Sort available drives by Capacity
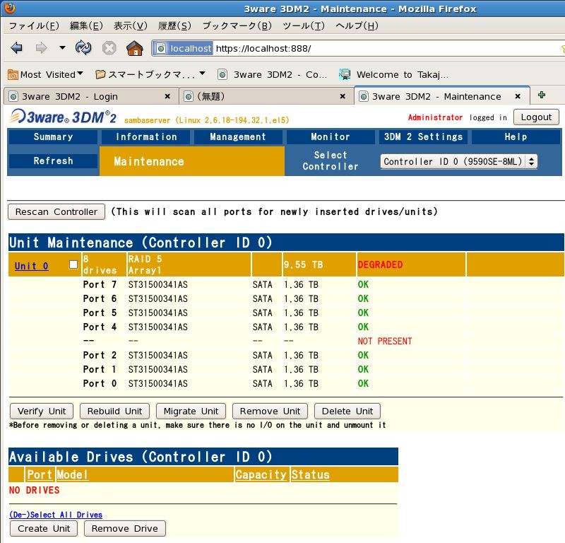This screenshot has width=565, height=543. 261,475
